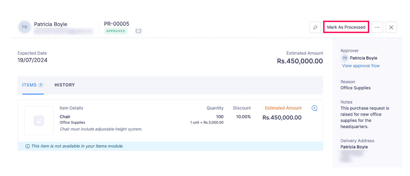Click the edit pencil icon

tap(315, 27)
